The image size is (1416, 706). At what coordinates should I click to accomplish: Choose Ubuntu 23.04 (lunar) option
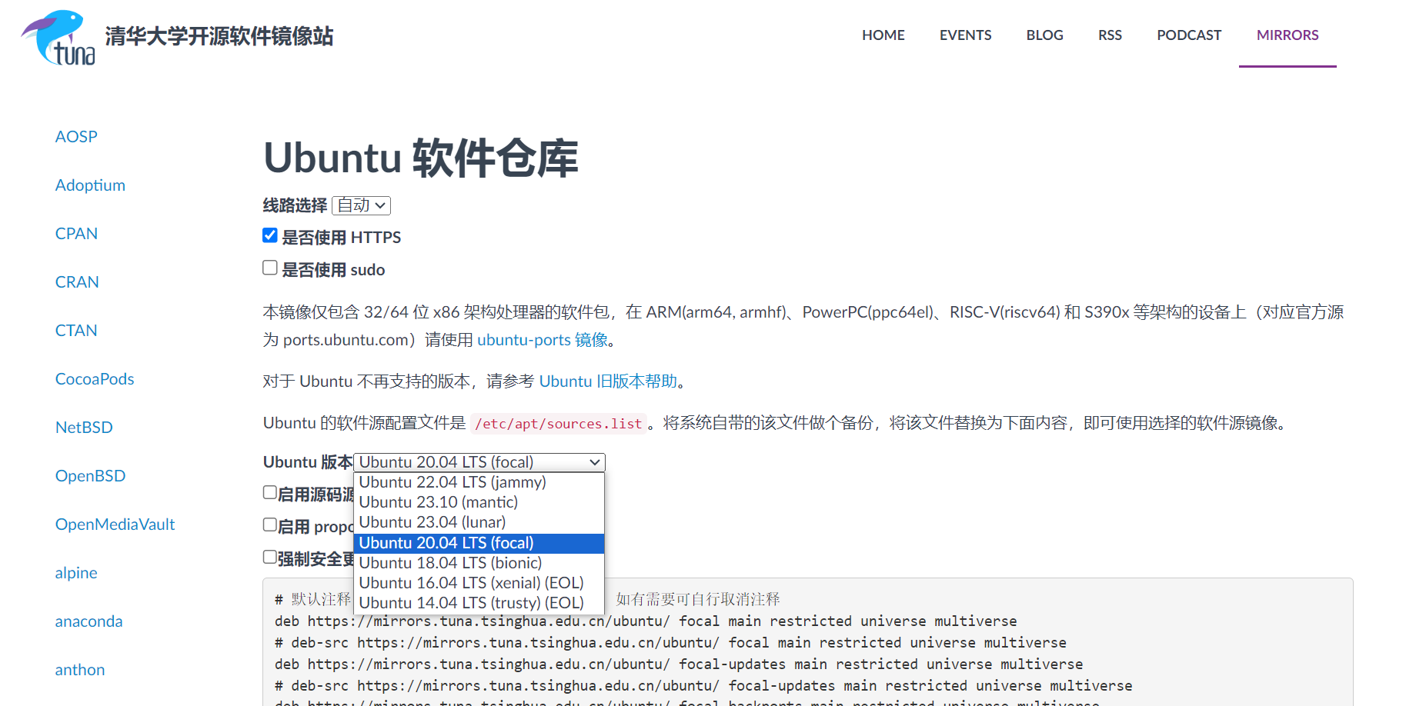click(479, 522)
